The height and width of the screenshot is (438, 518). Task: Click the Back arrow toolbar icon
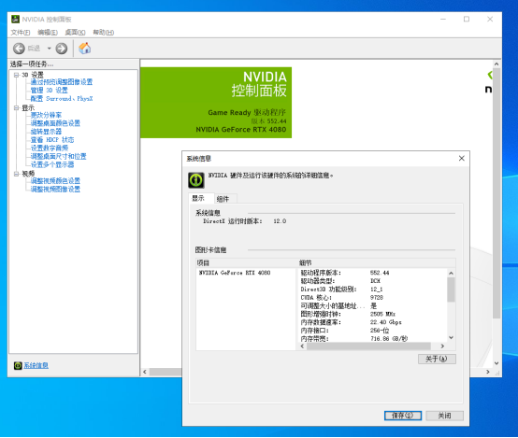coord(19,49)
